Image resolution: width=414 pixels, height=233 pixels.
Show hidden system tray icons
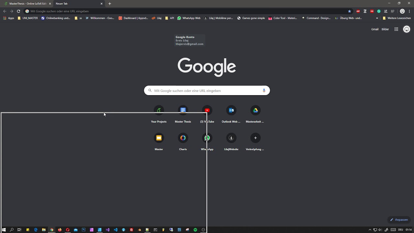[x=370, y=230]
